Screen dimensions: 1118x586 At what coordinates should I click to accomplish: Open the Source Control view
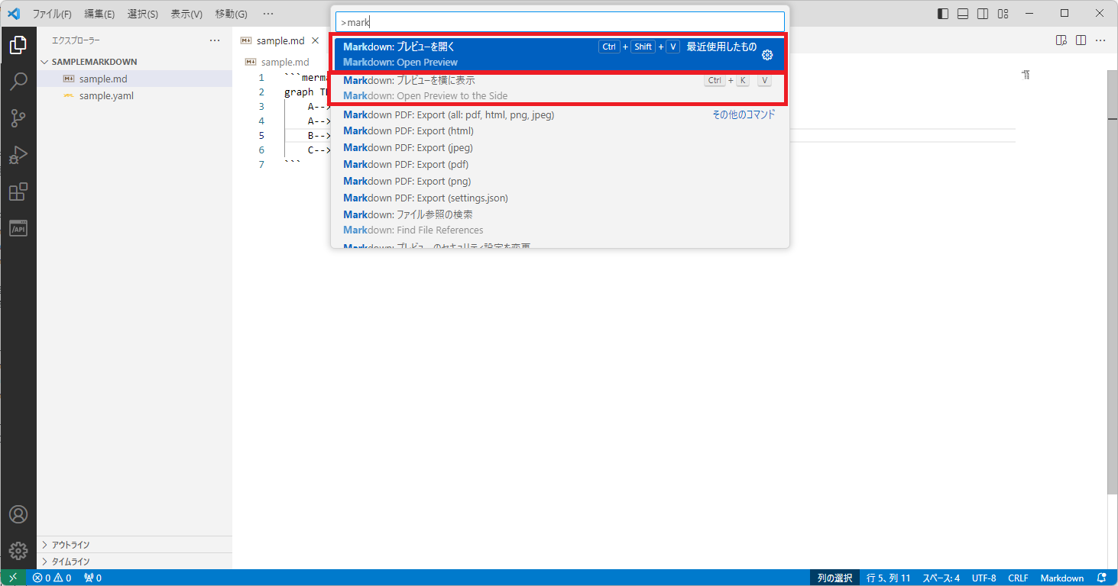tap(18, 118)
